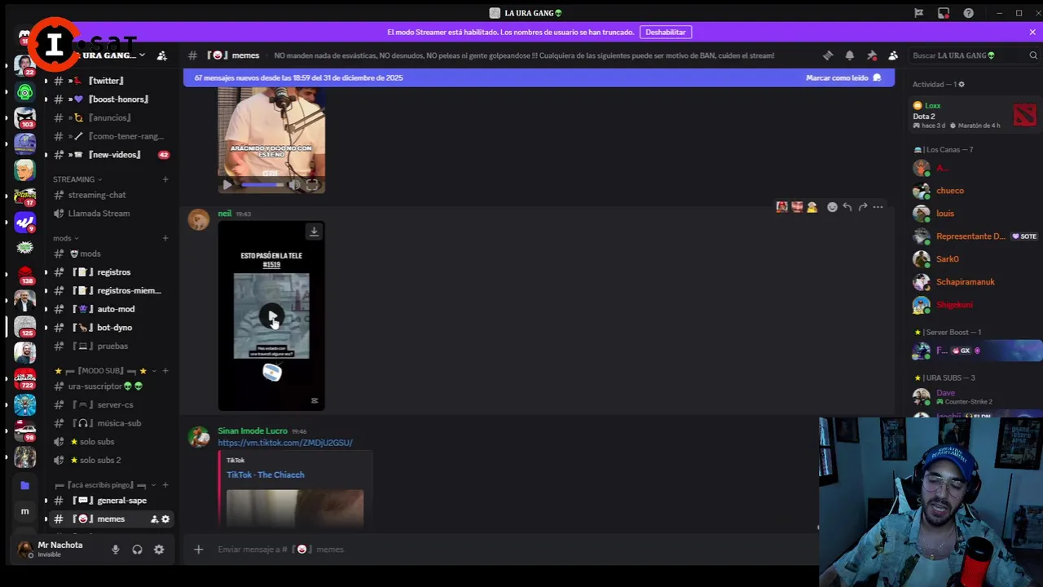Click the upper video progress bar
Image resolution: width=1043 pixels, height=587 pixels.
pos(262,185)
